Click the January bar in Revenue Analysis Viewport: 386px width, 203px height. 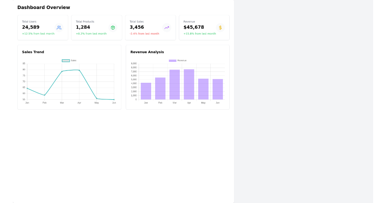coord(146,91)
